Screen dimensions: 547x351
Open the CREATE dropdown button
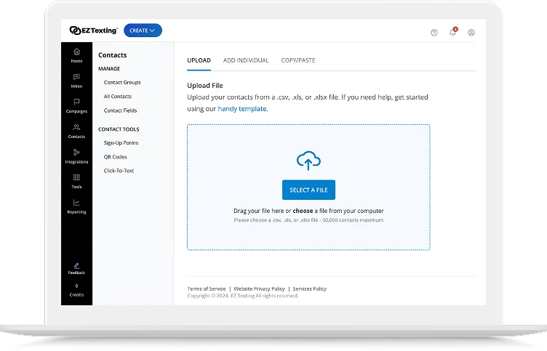coord(143,31)
